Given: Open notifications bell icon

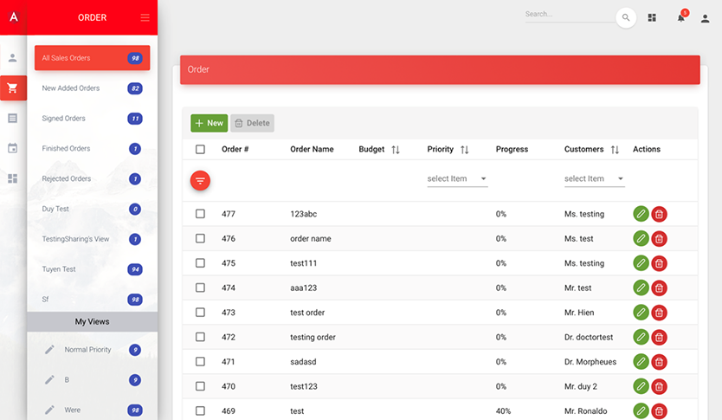Looking at the screenshot, I should (681, 17).
